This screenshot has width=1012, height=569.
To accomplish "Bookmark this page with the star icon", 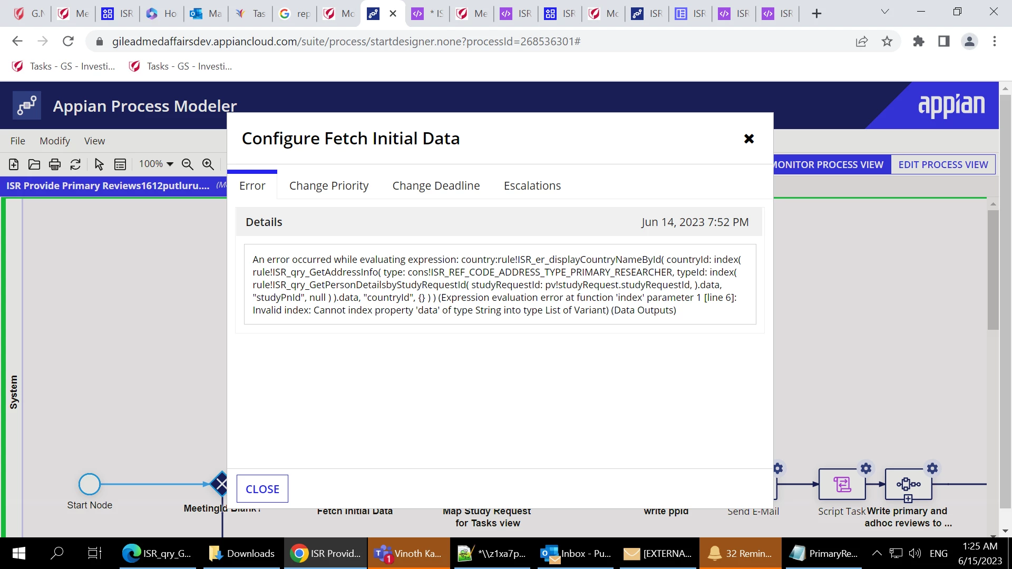I will coord(887,41).
